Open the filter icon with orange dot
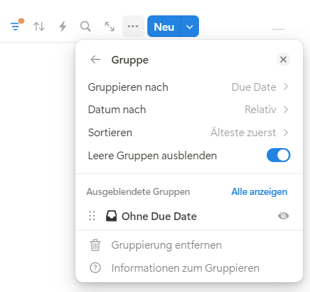This screenshot has width=310, height=292. [x=17, y=26]
